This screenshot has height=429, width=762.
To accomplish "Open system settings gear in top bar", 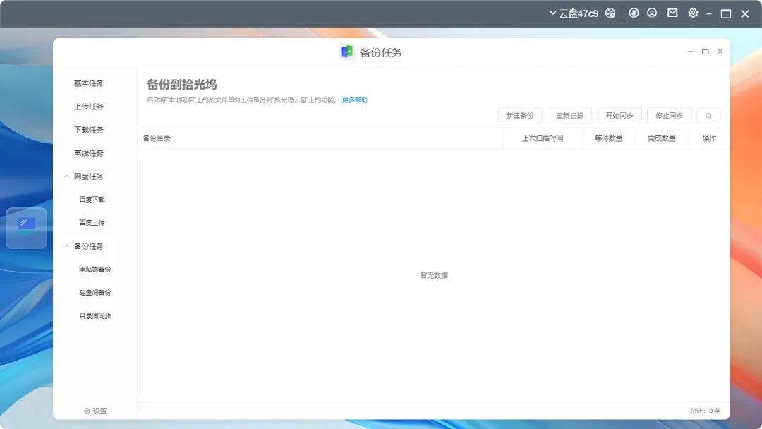I will 693,13.
